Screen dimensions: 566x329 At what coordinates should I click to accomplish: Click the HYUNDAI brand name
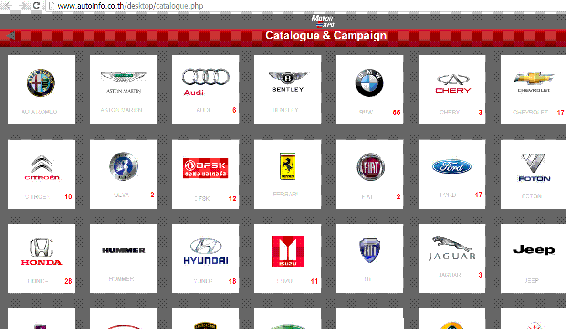point(202,281)
